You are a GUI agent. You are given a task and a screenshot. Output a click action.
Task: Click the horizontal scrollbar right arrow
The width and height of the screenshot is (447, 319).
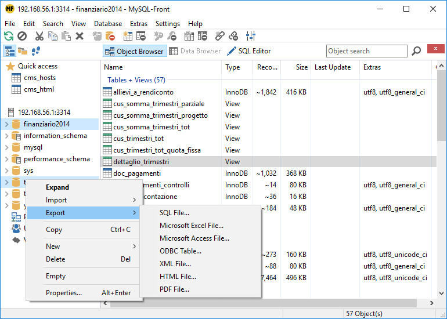[x=431, y=303]
